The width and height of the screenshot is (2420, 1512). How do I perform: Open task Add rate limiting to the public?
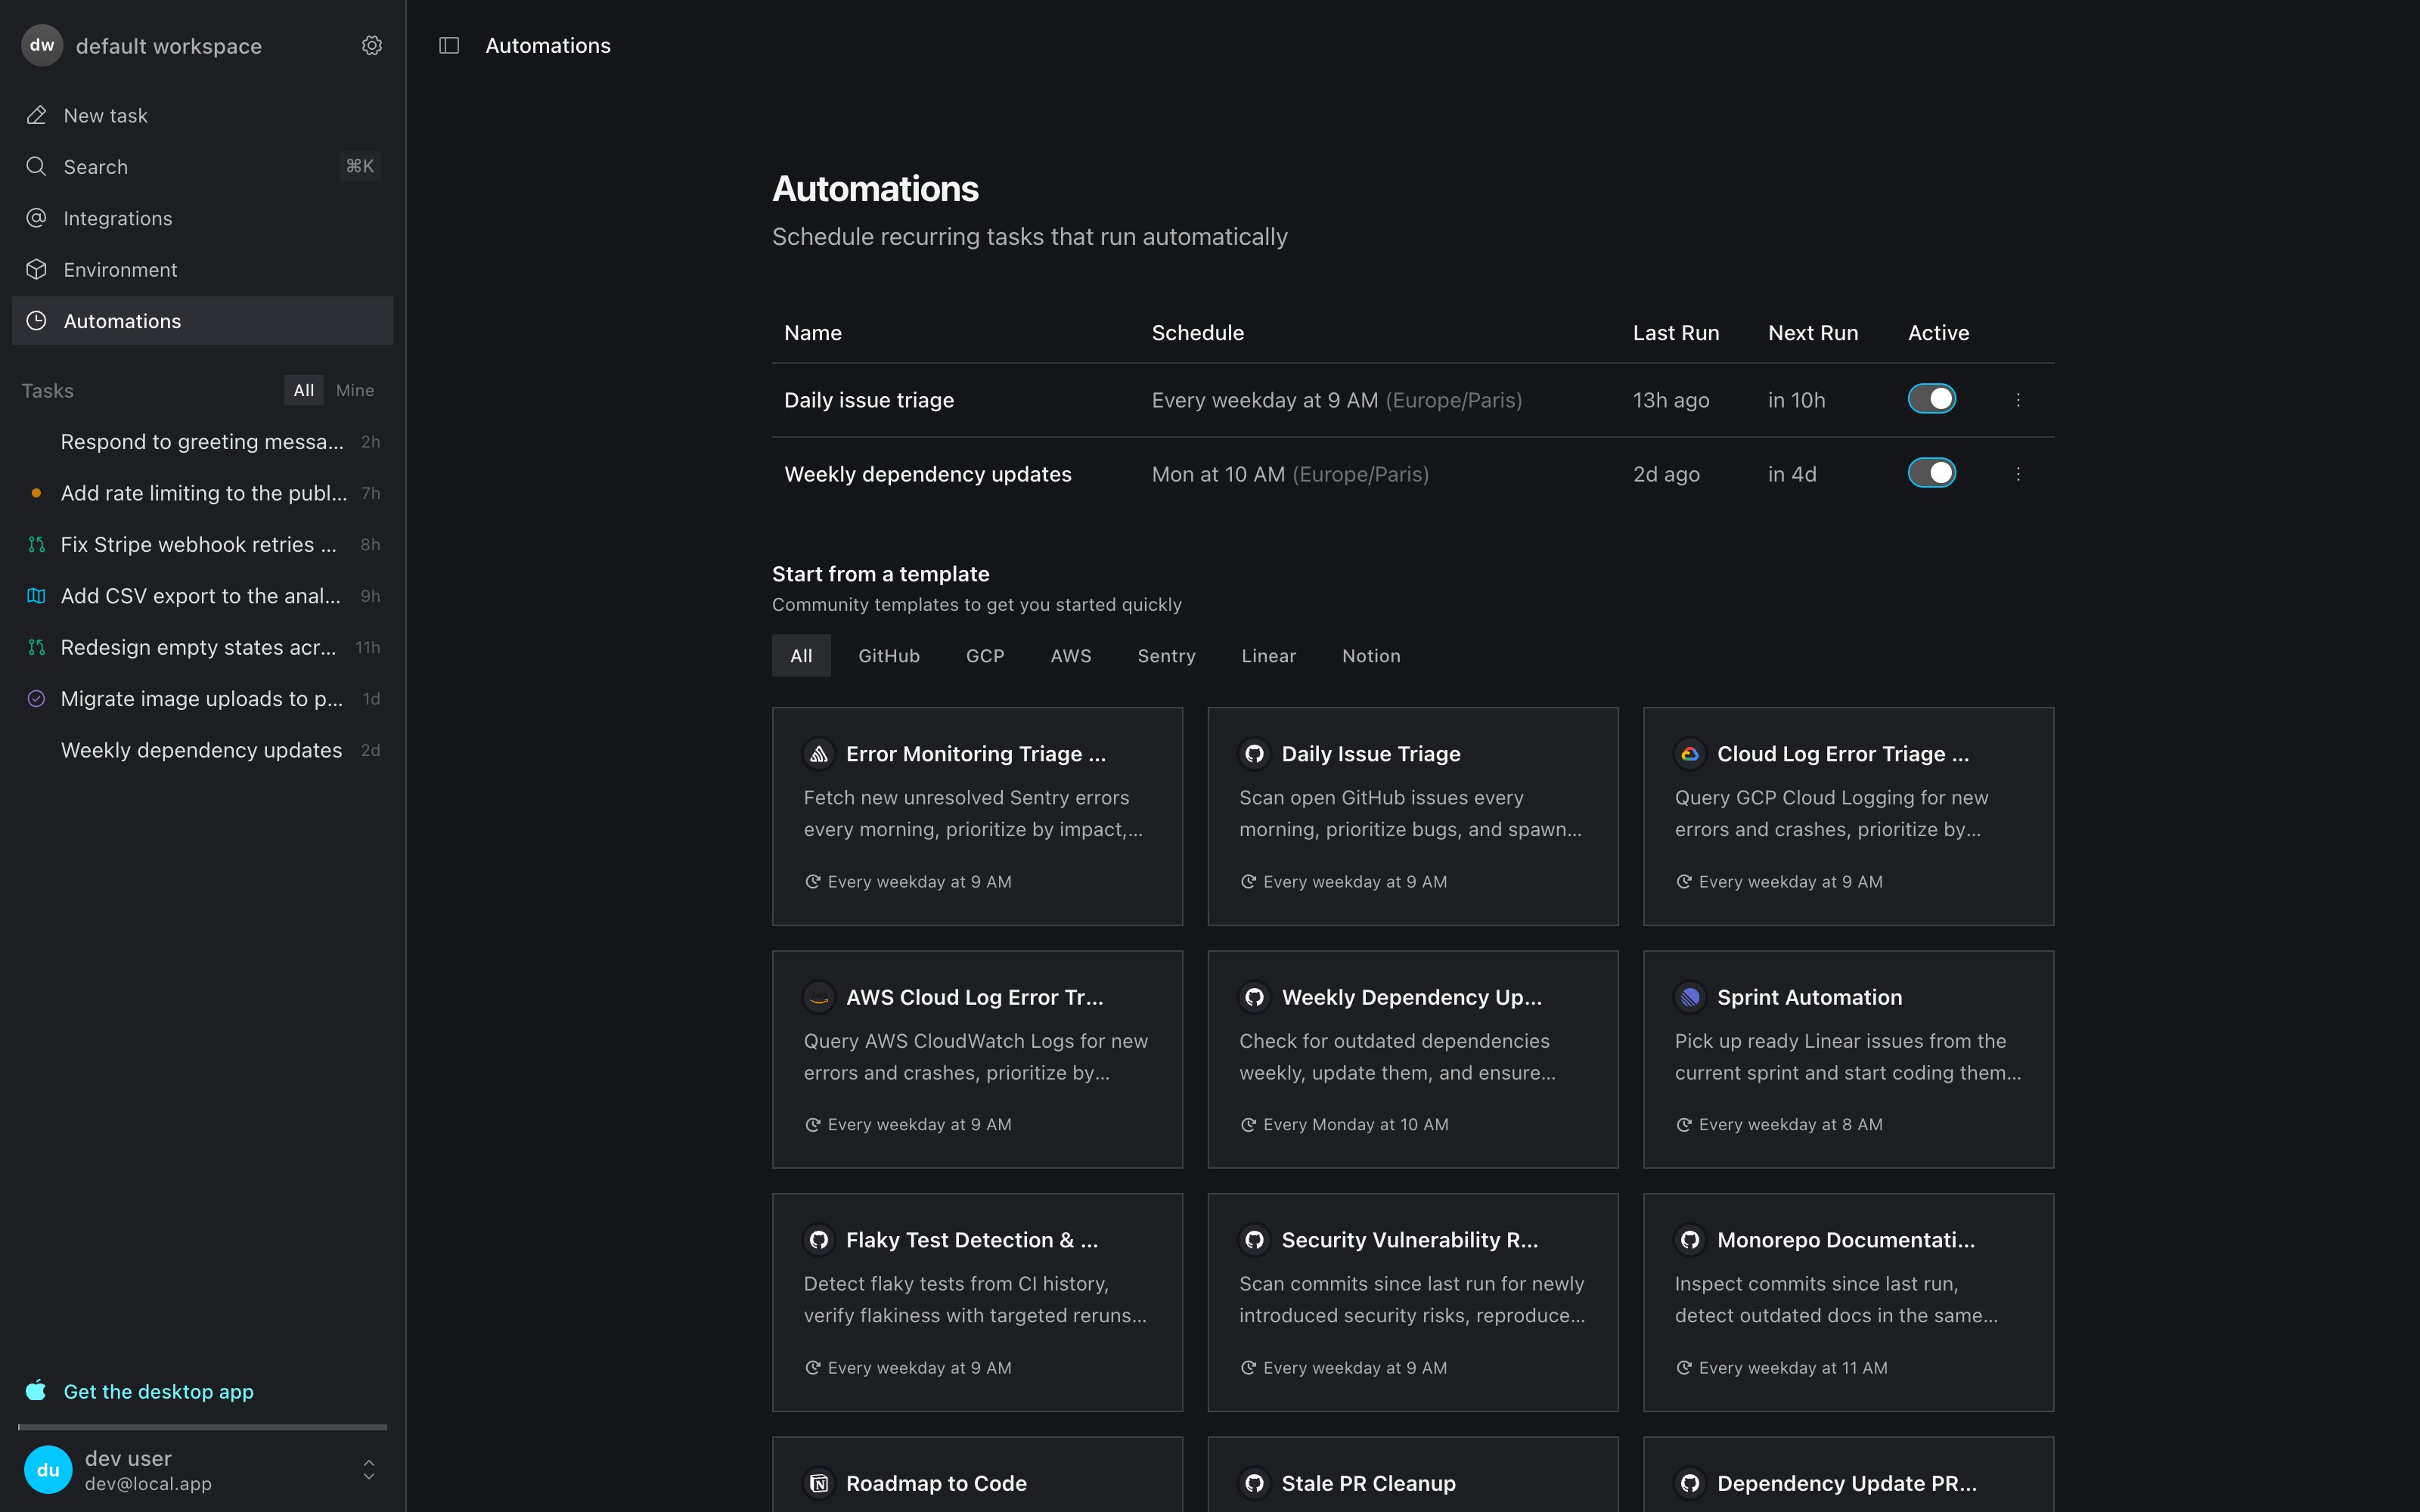tap(202, 493)
